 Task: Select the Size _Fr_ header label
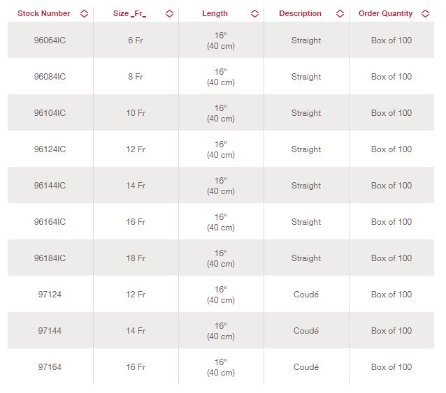pos(130,13)
